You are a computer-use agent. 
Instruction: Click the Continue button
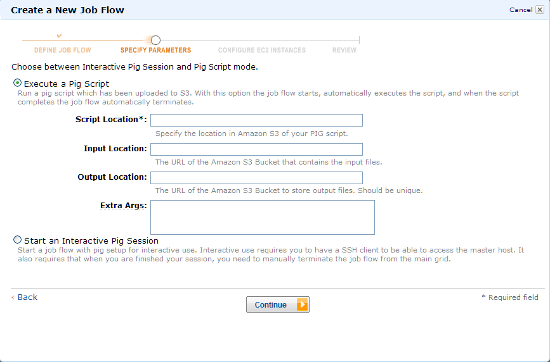278,304
